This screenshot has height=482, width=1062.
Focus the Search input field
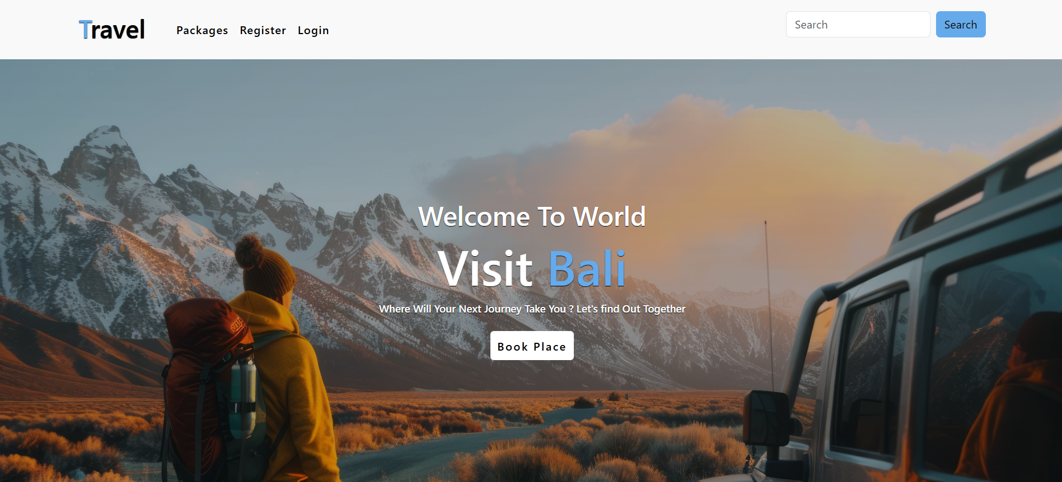[858, 25]
